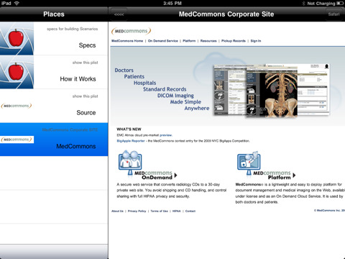Click the MedCommons Platform monitor icon
The width and height of the screenshot is (345, 259).
pos(249,163)
